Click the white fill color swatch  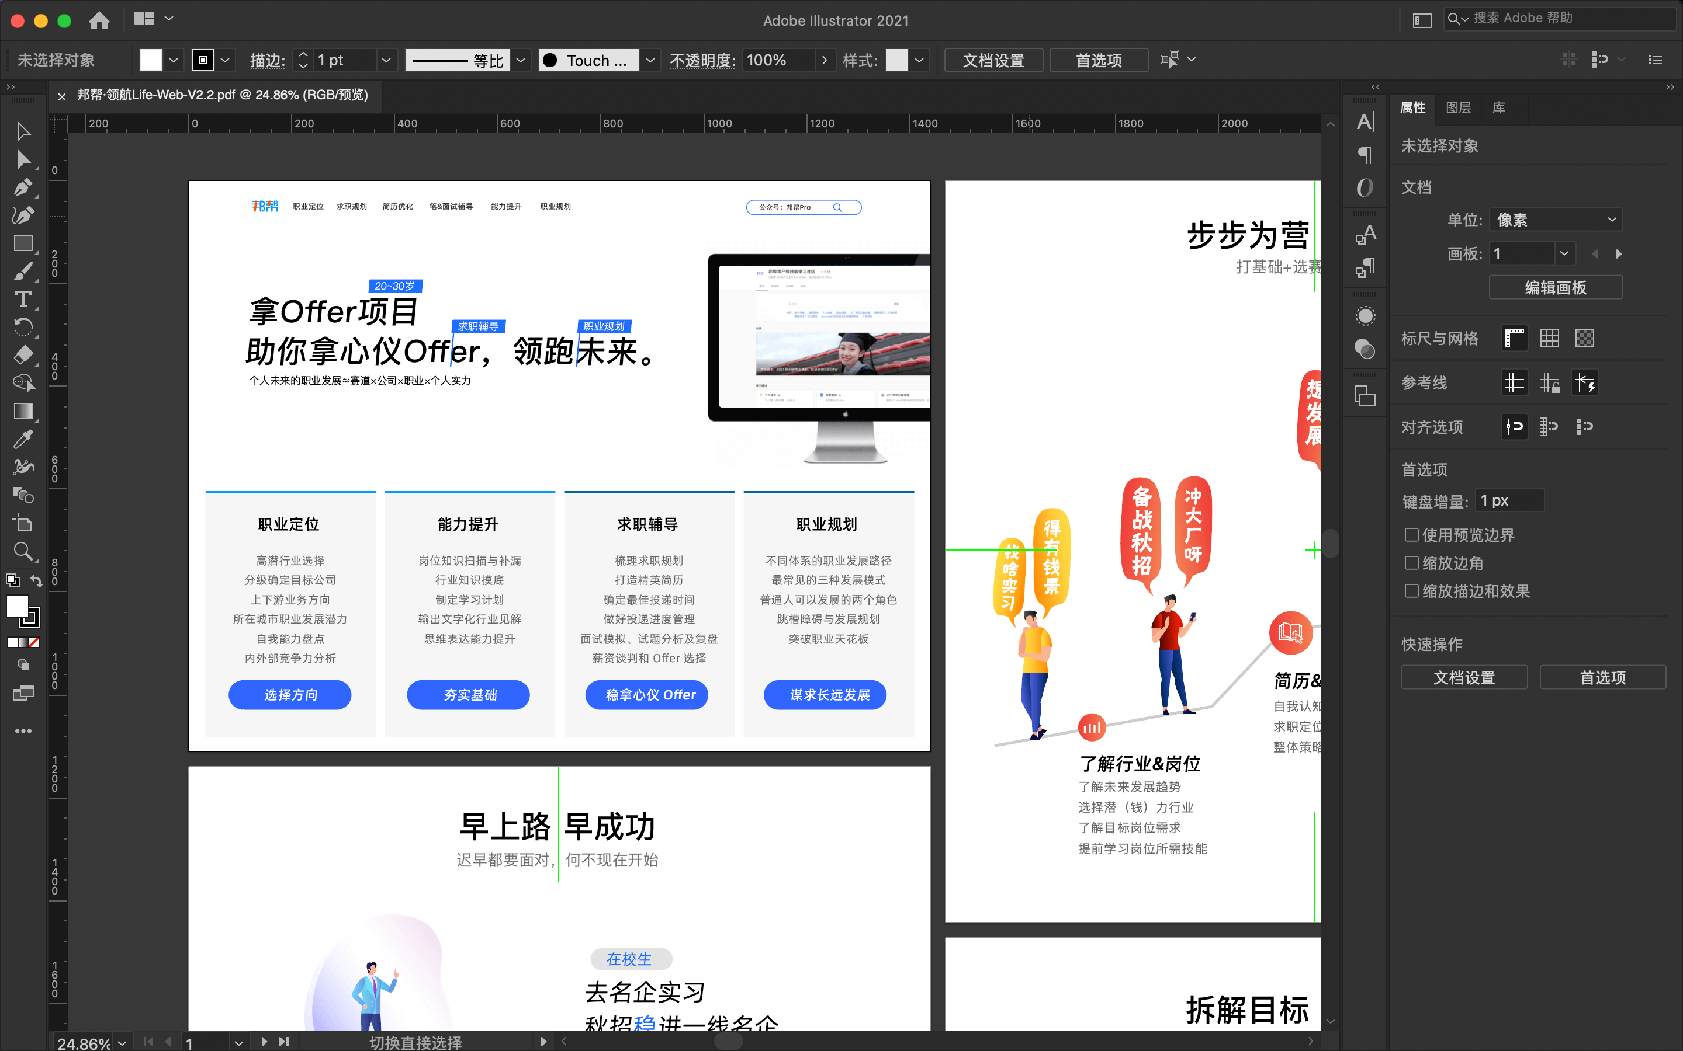(151, 61)
